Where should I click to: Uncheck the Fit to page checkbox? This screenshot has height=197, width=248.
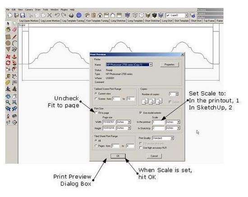[96, 113]
